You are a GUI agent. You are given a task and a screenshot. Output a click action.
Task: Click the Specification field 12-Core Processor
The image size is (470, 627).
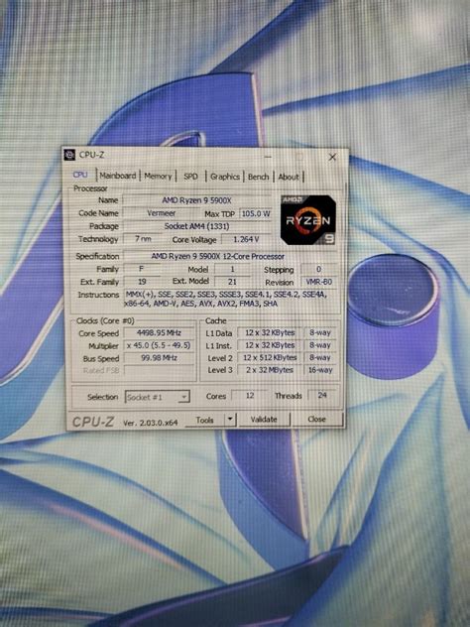click(230, 256)
